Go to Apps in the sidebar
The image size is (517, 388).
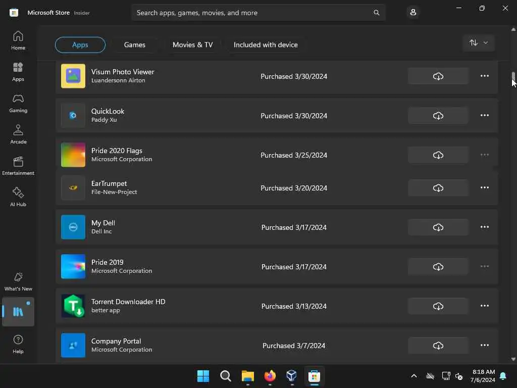point(18,72)
